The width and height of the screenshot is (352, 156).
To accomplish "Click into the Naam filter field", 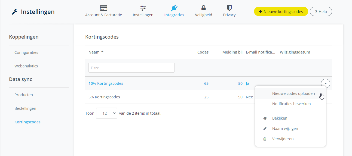I will click(x=131, y=68).
